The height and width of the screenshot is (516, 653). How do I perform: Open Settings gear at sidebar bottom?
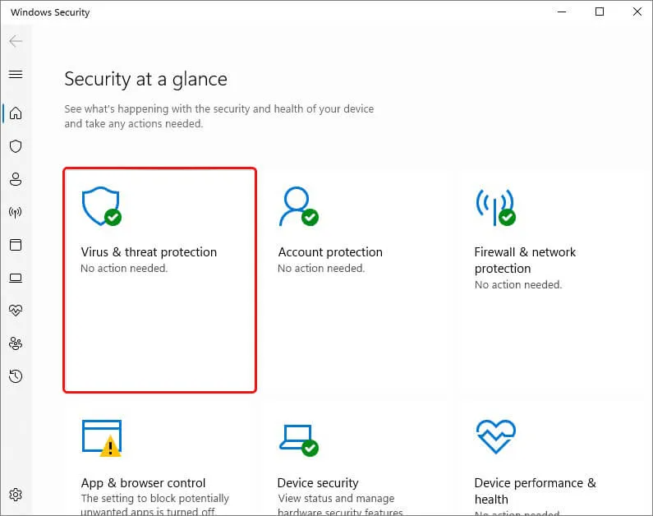(16, 495)
